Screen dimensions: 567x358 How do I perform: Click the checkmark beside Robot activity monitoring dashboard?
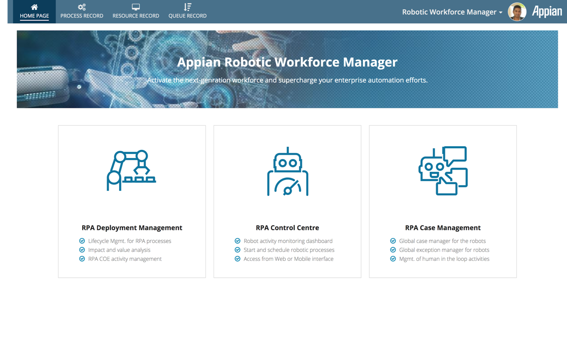(238, 241)
